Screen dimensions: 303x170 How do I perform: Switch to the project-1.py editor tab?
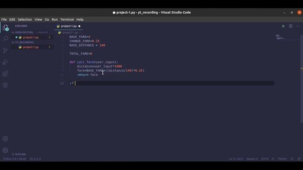point(69,26)
